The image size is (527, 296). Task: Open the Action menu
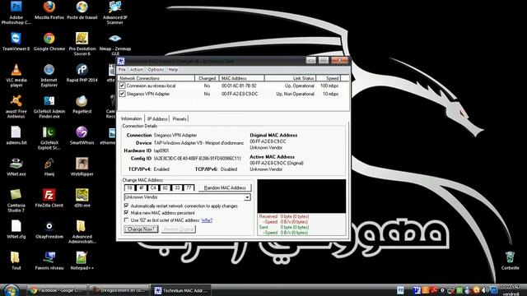coord(137,69)
